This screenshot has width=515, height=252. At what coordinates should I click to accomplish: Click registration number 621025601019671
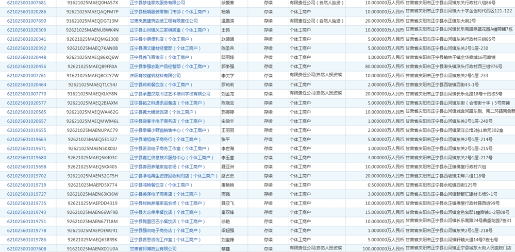click(x=26, y=148)
